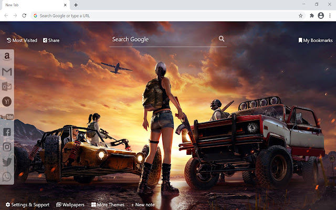The width and height of the screenshot is (336, 210).
Task: Open the Gmail shortcut icon
Action: tap(7, 72)
